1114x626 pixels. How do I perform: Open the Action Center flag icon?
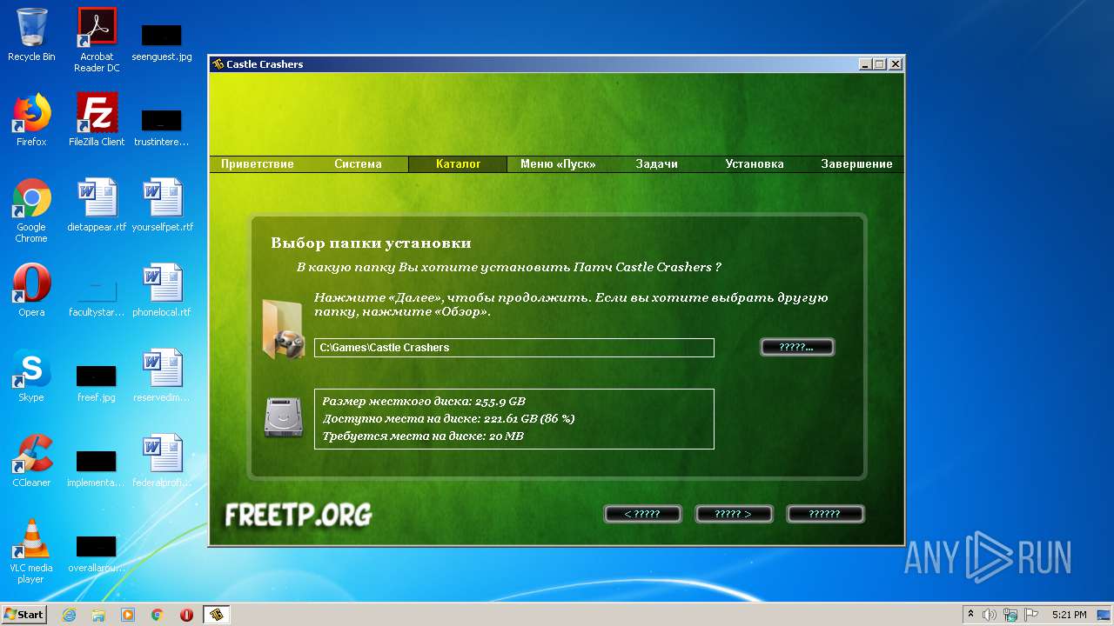[1031, 615]
